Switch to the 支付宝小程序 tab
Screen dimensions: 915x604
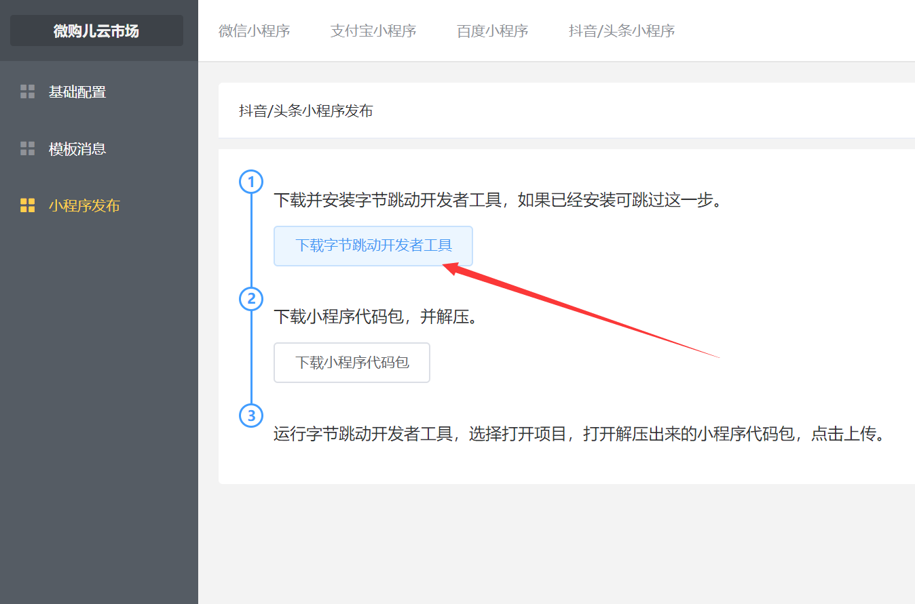pyautogui.click(x=373, y=31)
